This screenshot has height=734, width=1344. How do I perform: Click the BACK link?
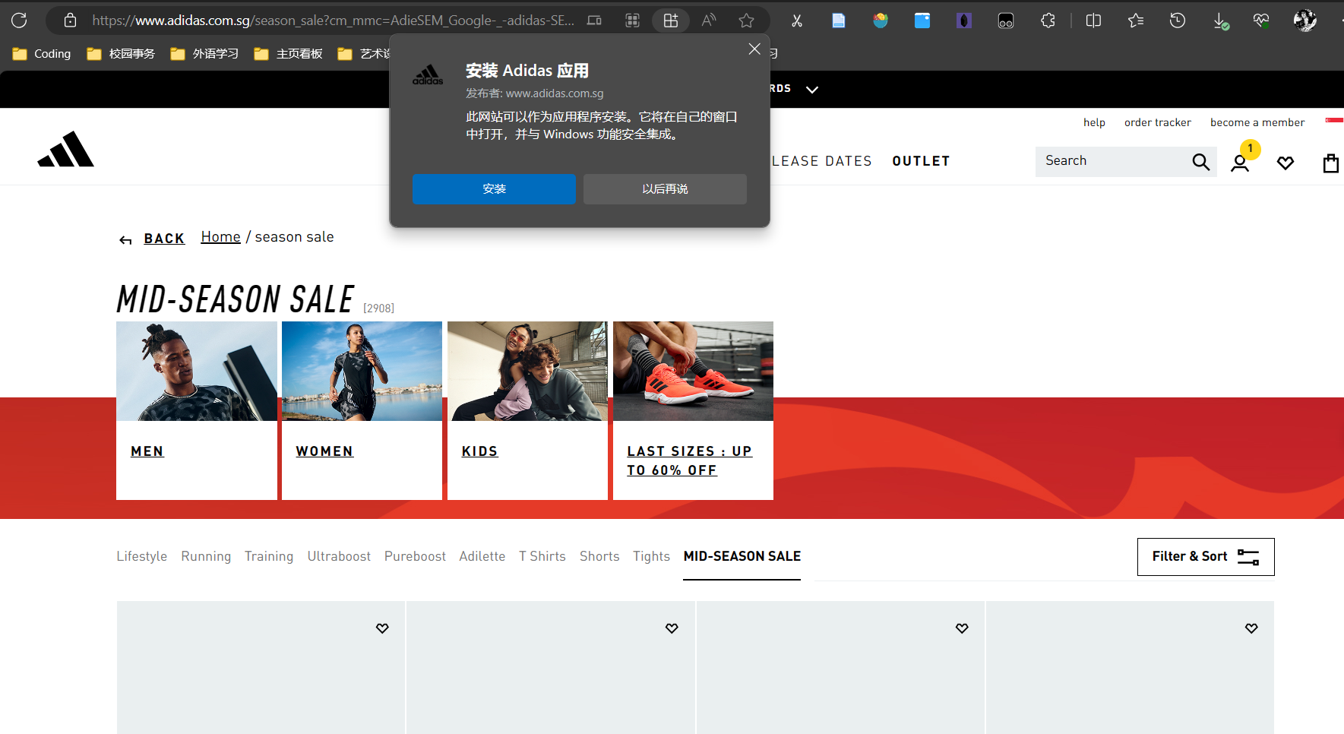coord(164,239)
